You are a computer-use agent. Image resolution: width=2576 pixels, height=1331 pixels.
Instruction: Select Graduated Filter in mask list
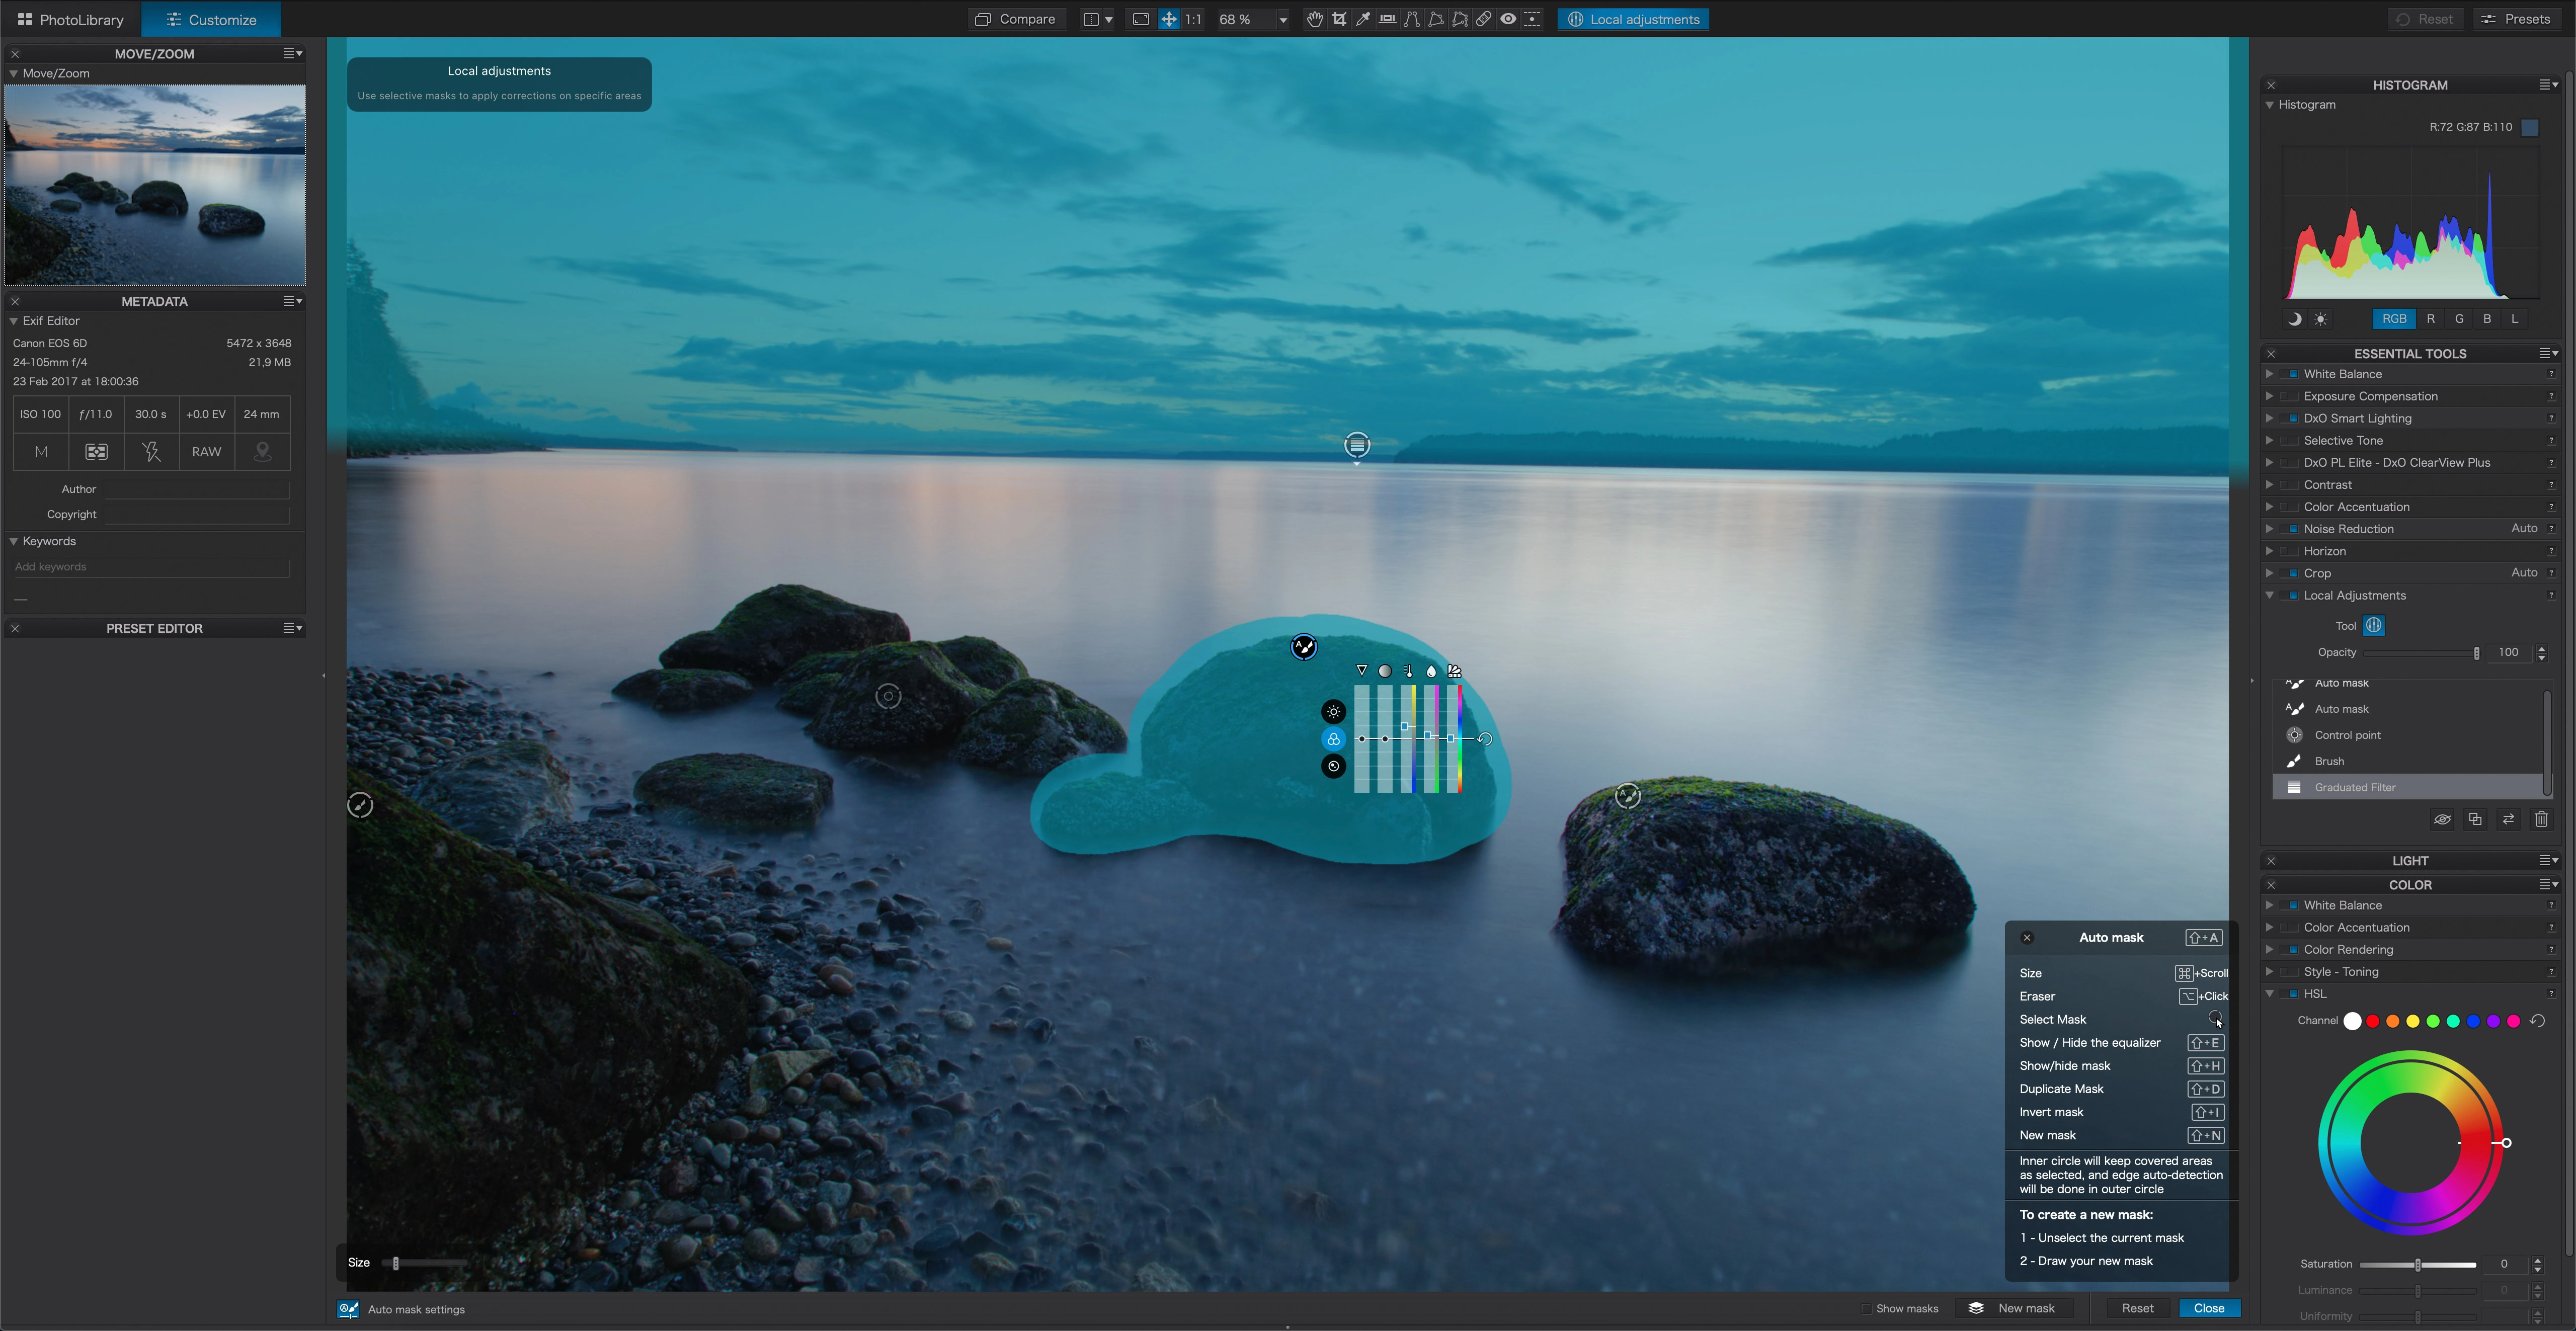pos(2354,787)
